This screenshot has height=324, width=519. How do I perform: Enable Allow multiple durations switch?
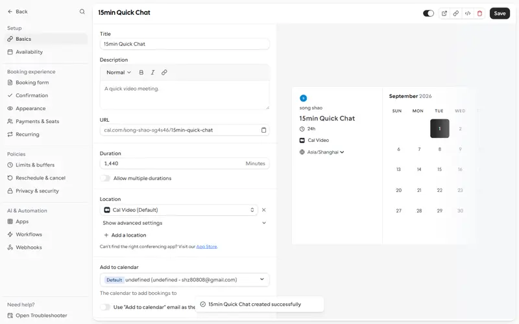tap(105, 178)
